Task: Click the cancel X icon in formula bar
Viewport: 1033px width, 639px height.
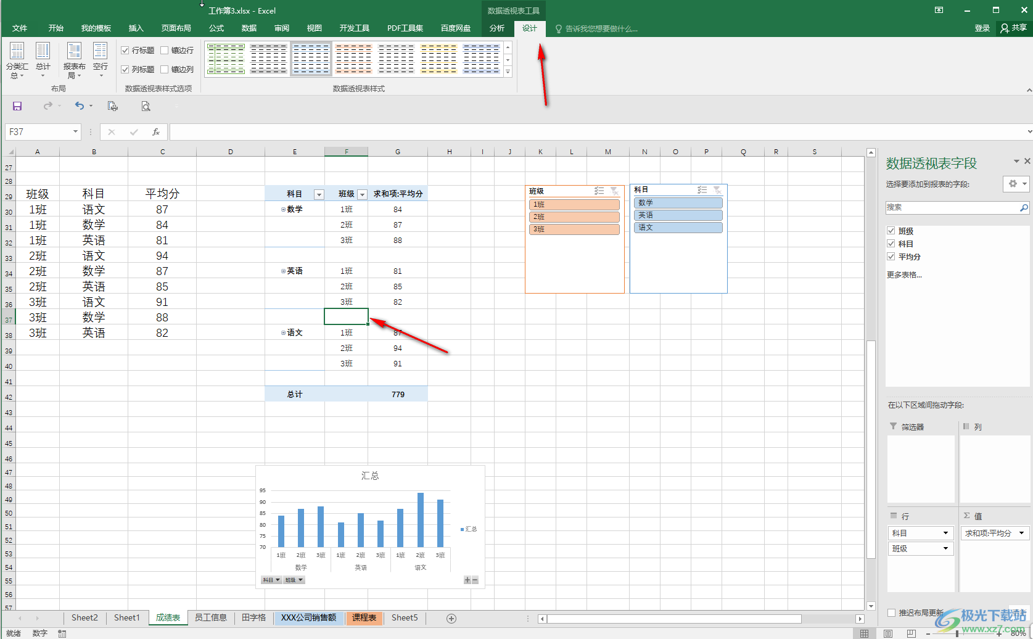Action: click(112, 132)
